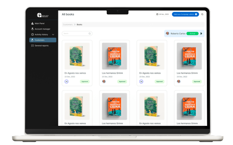Click the magnifier icon inside search field
Screen dimensions: 233x145
click(90, 34)
